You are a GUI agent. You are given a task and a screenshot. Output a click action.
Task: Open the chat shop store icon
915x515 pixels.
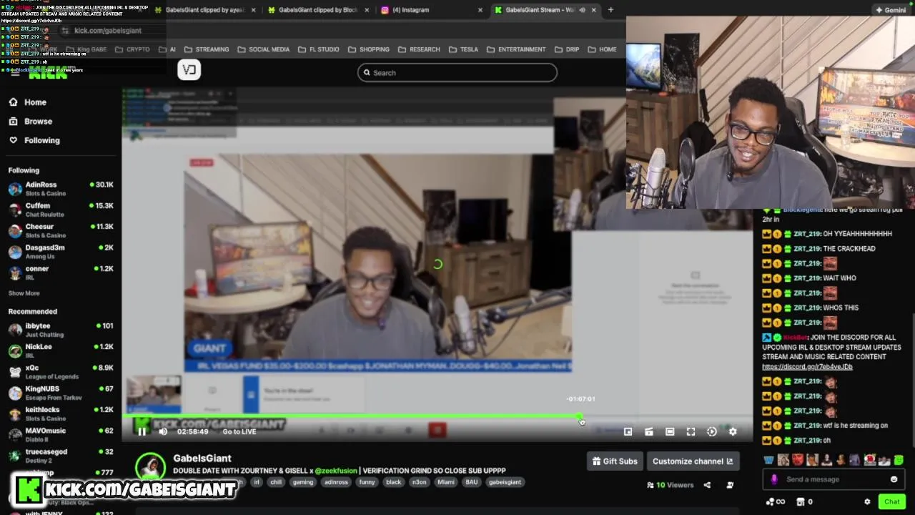(x=801, y=501)
